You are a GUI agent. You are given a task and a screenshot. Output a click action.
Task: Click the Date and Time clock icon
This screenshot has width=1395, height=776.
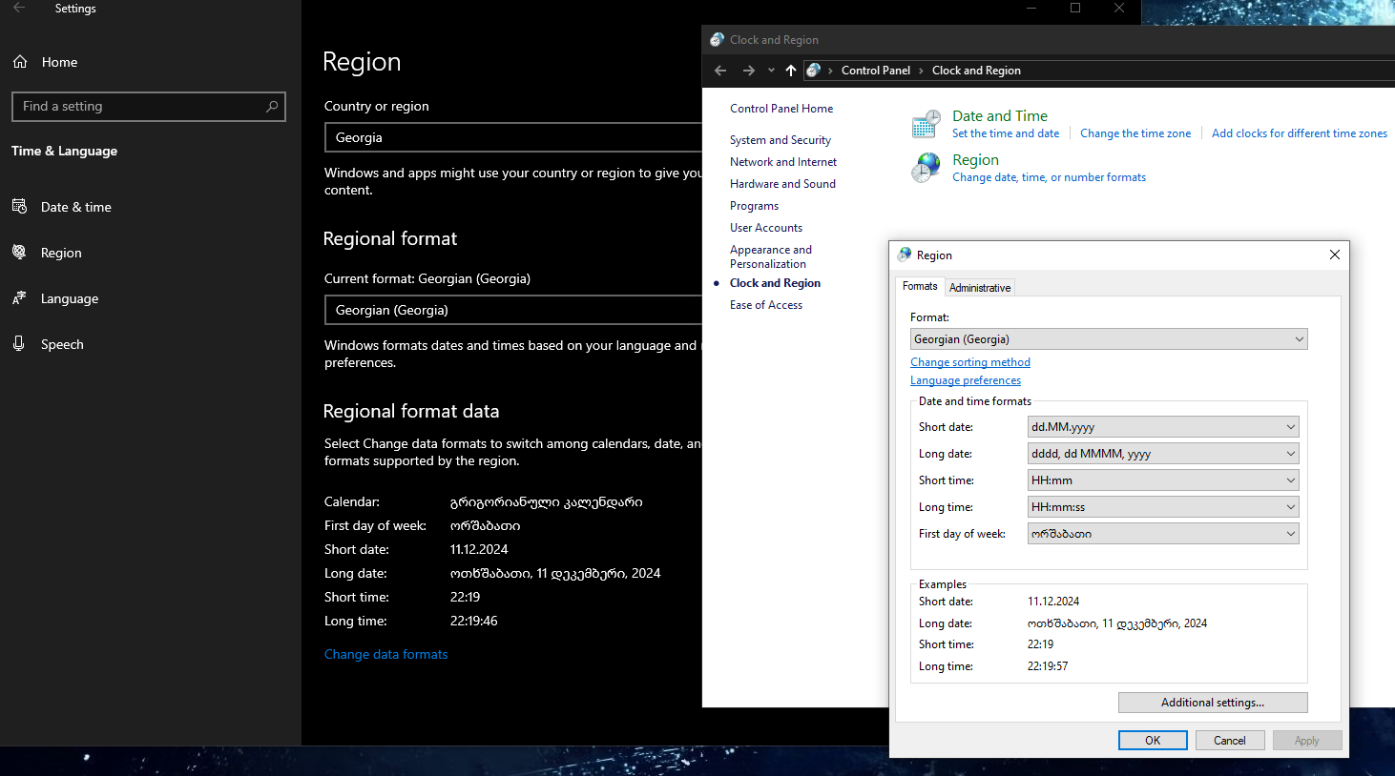click(x=926, y=124)
